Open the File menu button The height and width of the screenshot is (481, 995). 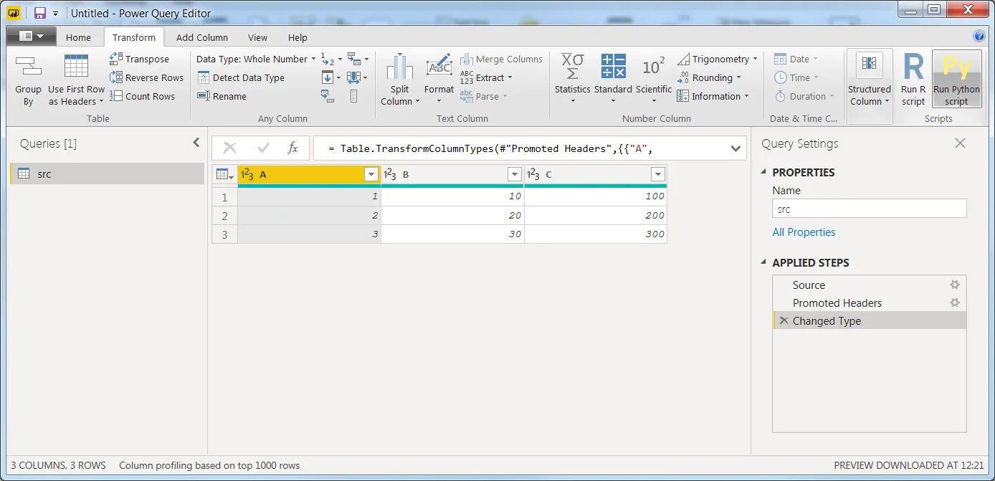30,37
